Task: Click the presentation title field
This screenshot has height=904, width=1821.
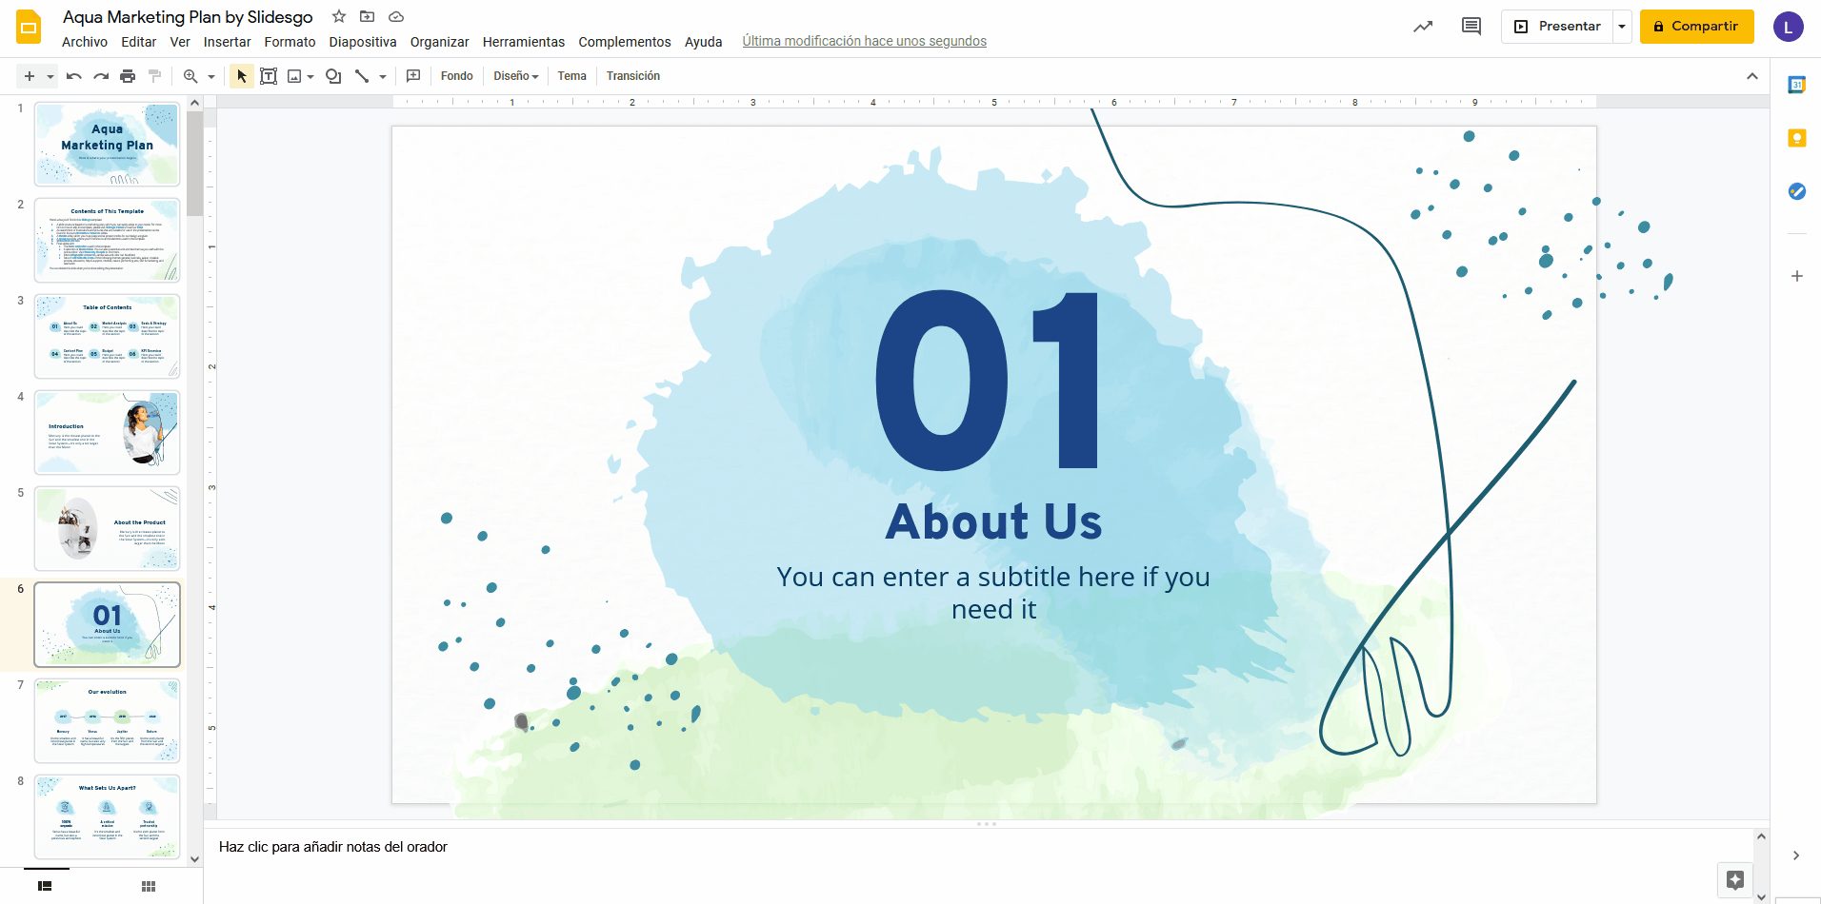Action: click(188, 17)
